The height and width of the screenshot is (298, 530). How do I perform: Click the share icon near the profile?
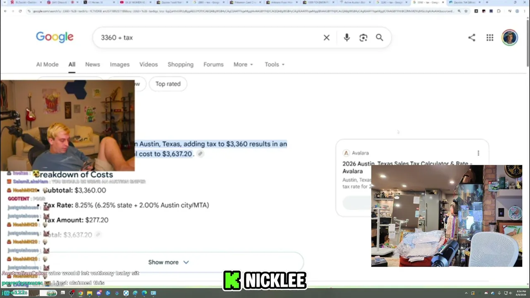(x=472, y=38)
